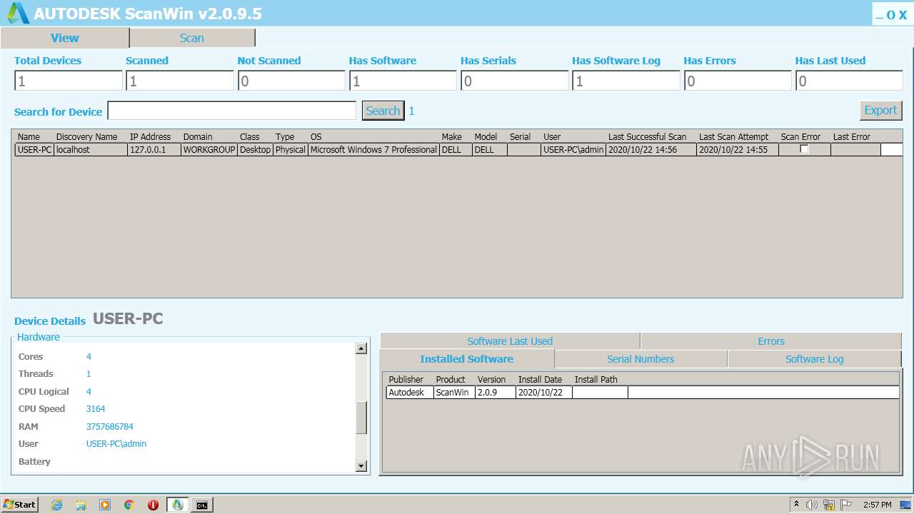Show hidden tray icons arrow
The width and height of the screenshot is (914, 514).
pos(796,505)
